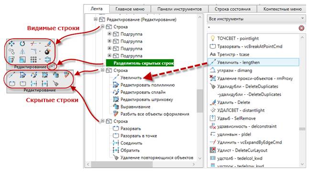The image size is (309, 174).
Task: Select Соединить in the tree
Action: pos(131,143)
